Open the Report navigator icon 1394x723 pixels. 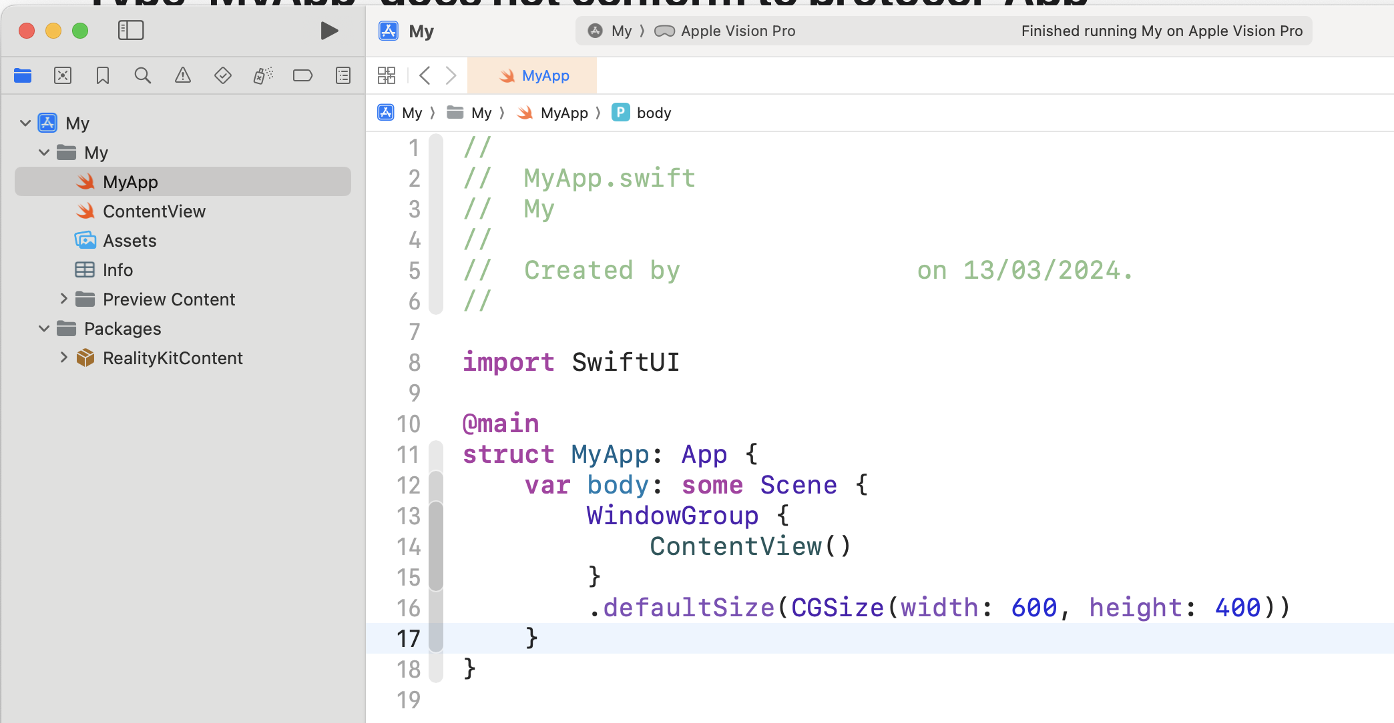pos(343,75)
